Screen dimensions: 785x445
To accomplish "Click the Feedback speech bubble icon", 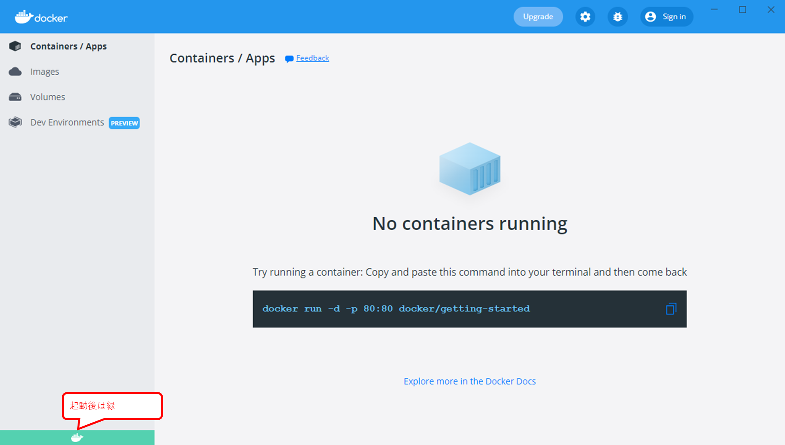I will [289, 59].
